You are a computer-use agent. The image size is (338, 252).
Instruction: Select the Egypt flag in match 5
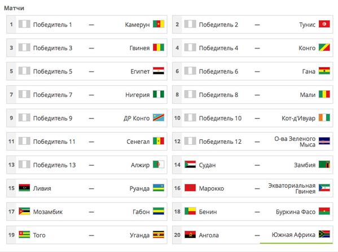(159, 70)
